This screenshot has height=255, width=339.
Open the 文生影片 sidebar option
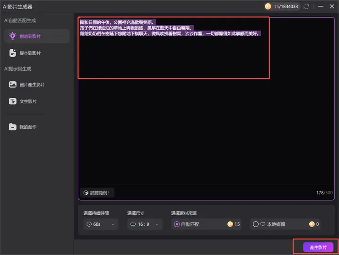point(37,101)
